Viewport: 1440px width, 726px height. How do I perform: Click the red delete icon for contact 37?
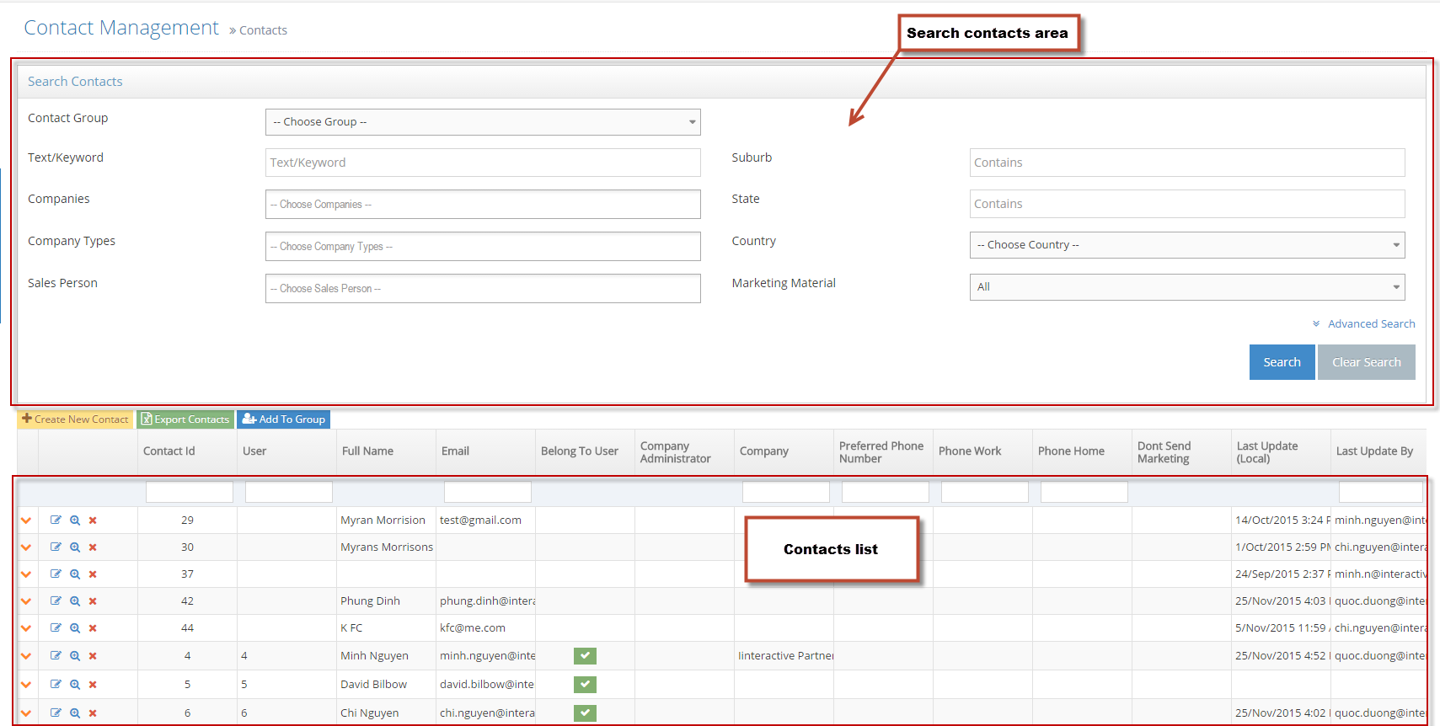93,574
